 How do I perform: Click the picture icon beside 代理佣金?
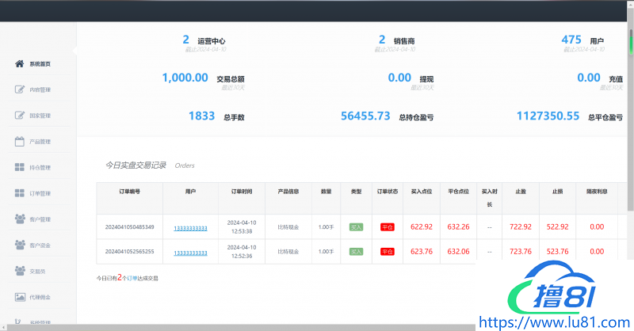20,297
